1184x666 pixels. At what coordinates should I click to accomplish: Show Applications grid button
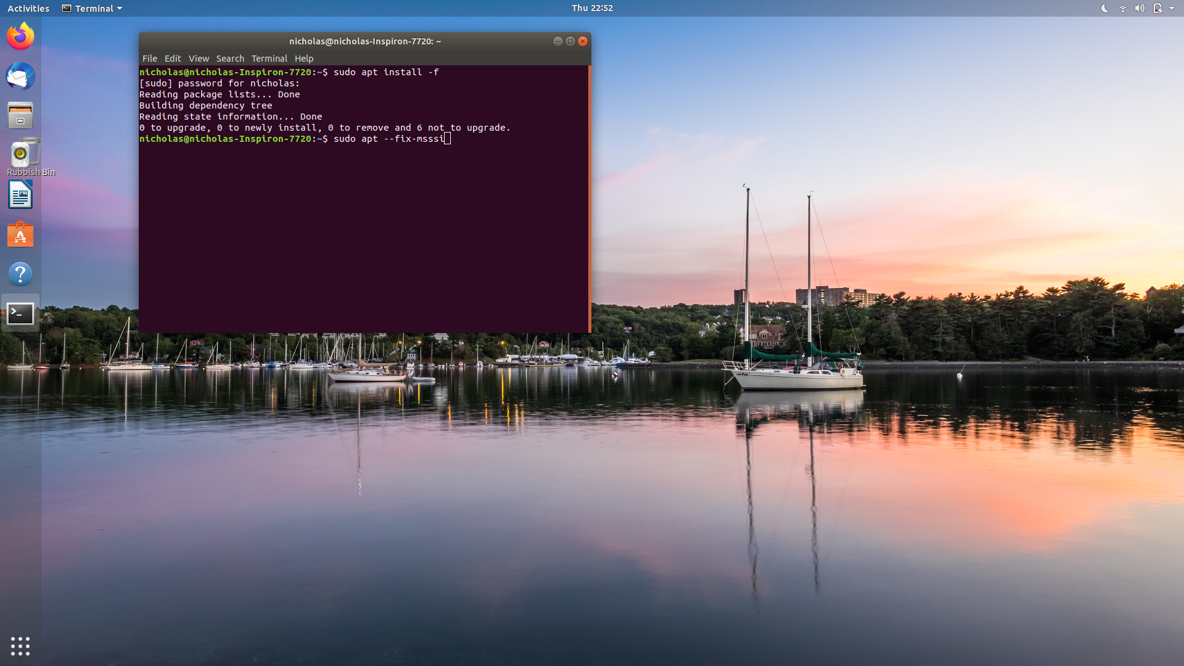20,646
